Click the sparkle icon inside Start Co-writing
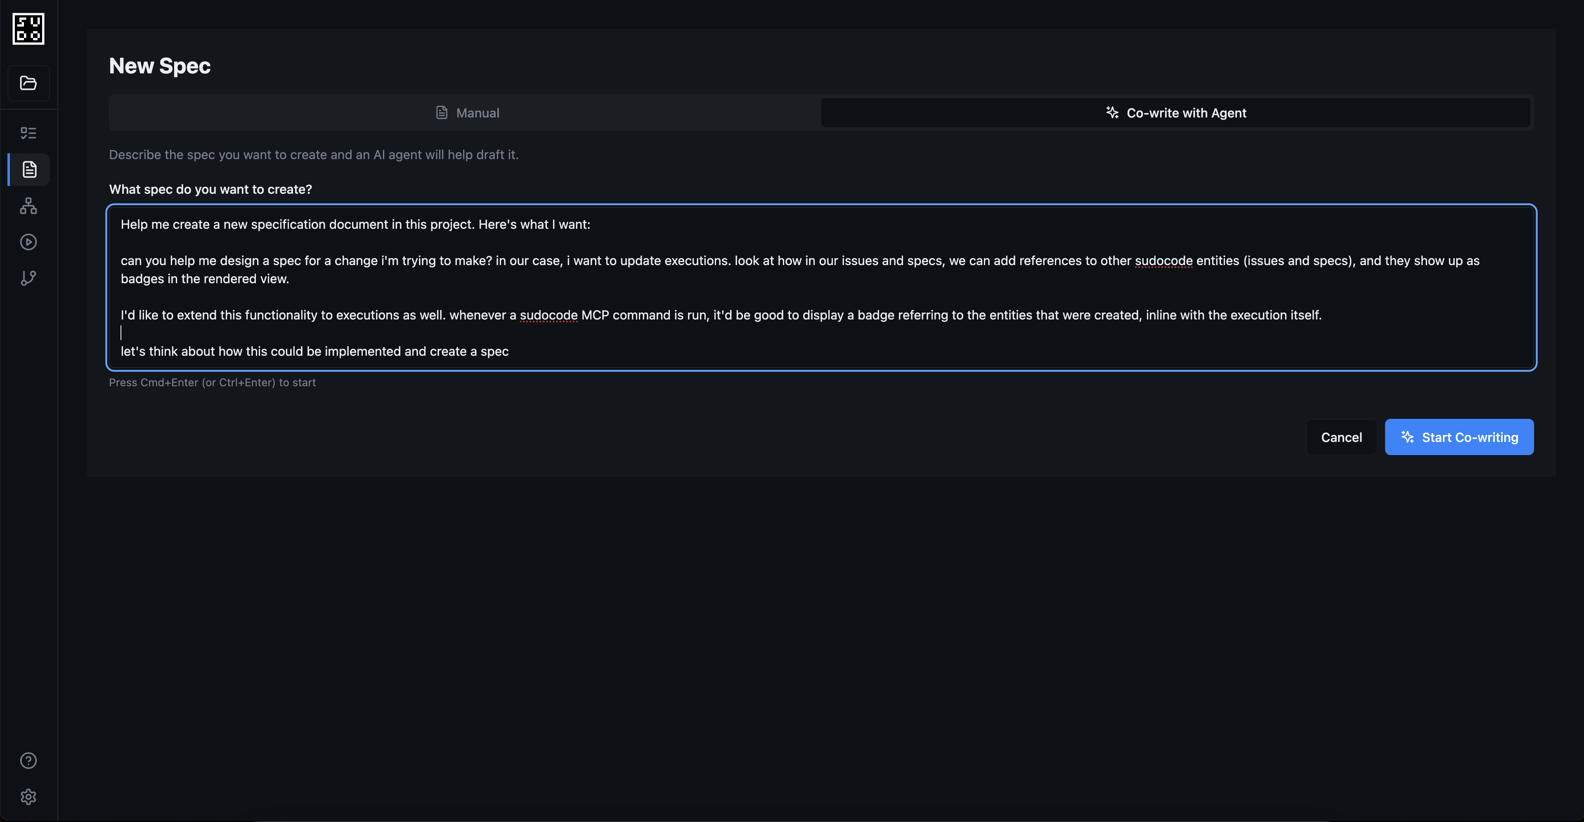 pyautogui.click(x=1407, y=437)
